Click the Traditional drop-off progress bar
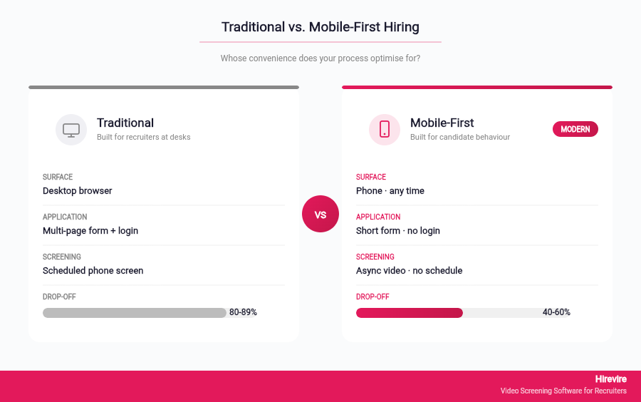 (x=135, y=313)
